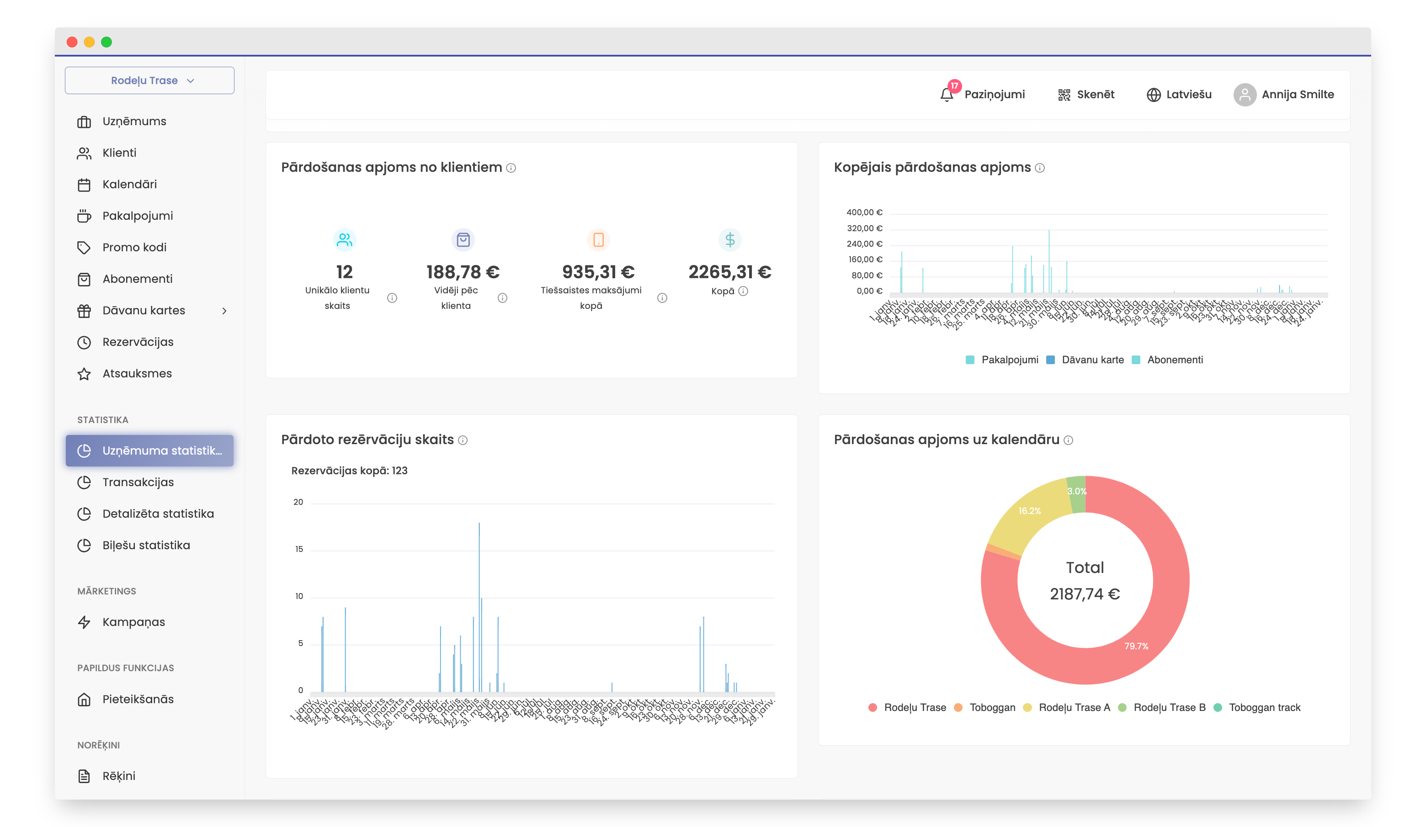The height and width of the screenshot is (827, 1426).
Task: Open the Rēķini invoices page
Action: 118,775
